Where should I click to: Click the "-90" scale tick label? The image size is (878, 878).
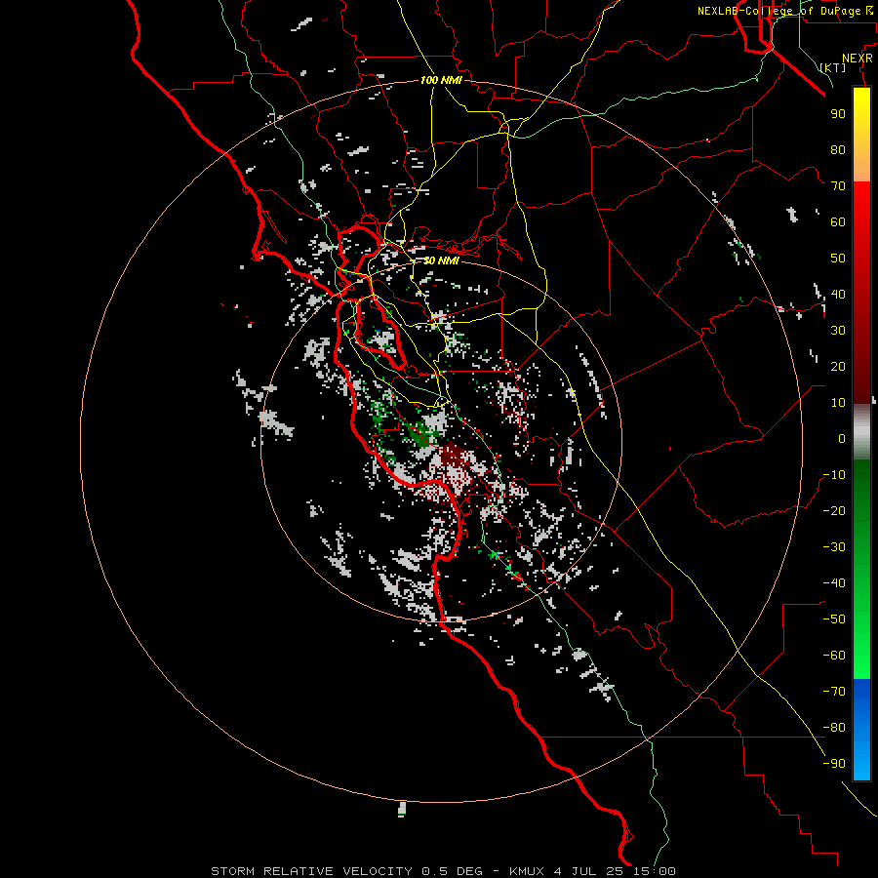(x=834, y=764)
